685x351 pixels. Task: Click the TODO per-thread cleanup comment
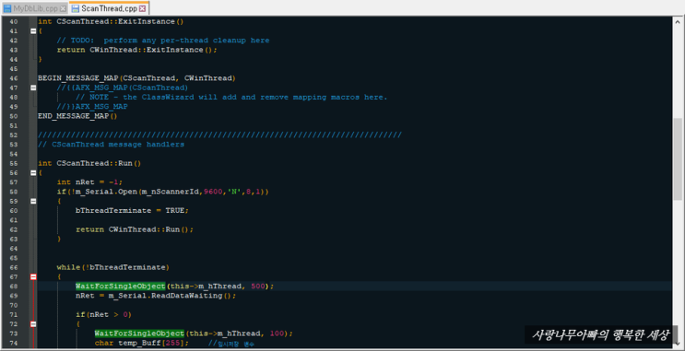pyautogui.click(x=163, y=41)
